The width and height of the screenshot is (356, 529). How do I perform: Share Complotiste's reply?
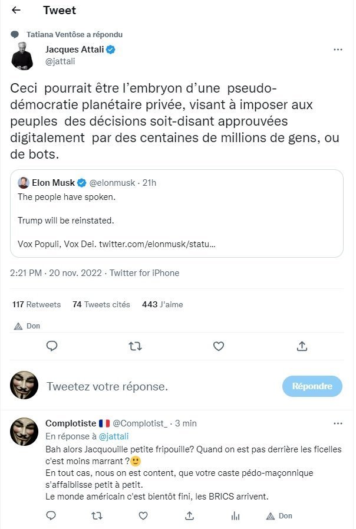(x=189, y=516)
